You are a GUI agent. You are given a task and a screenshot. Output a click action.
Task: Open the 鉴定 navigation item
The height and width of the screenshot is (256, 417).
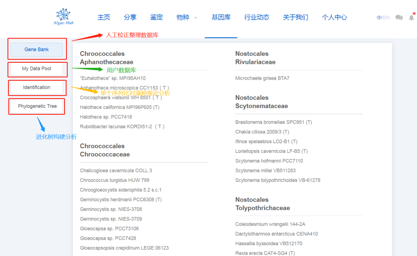pos(156,17)
